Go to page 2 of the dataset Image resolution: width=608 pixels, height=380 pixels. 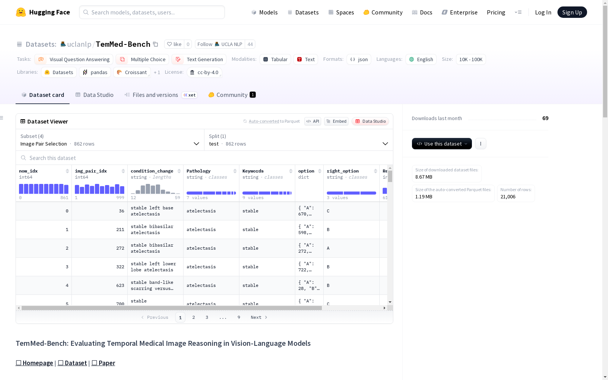(193, 317)
